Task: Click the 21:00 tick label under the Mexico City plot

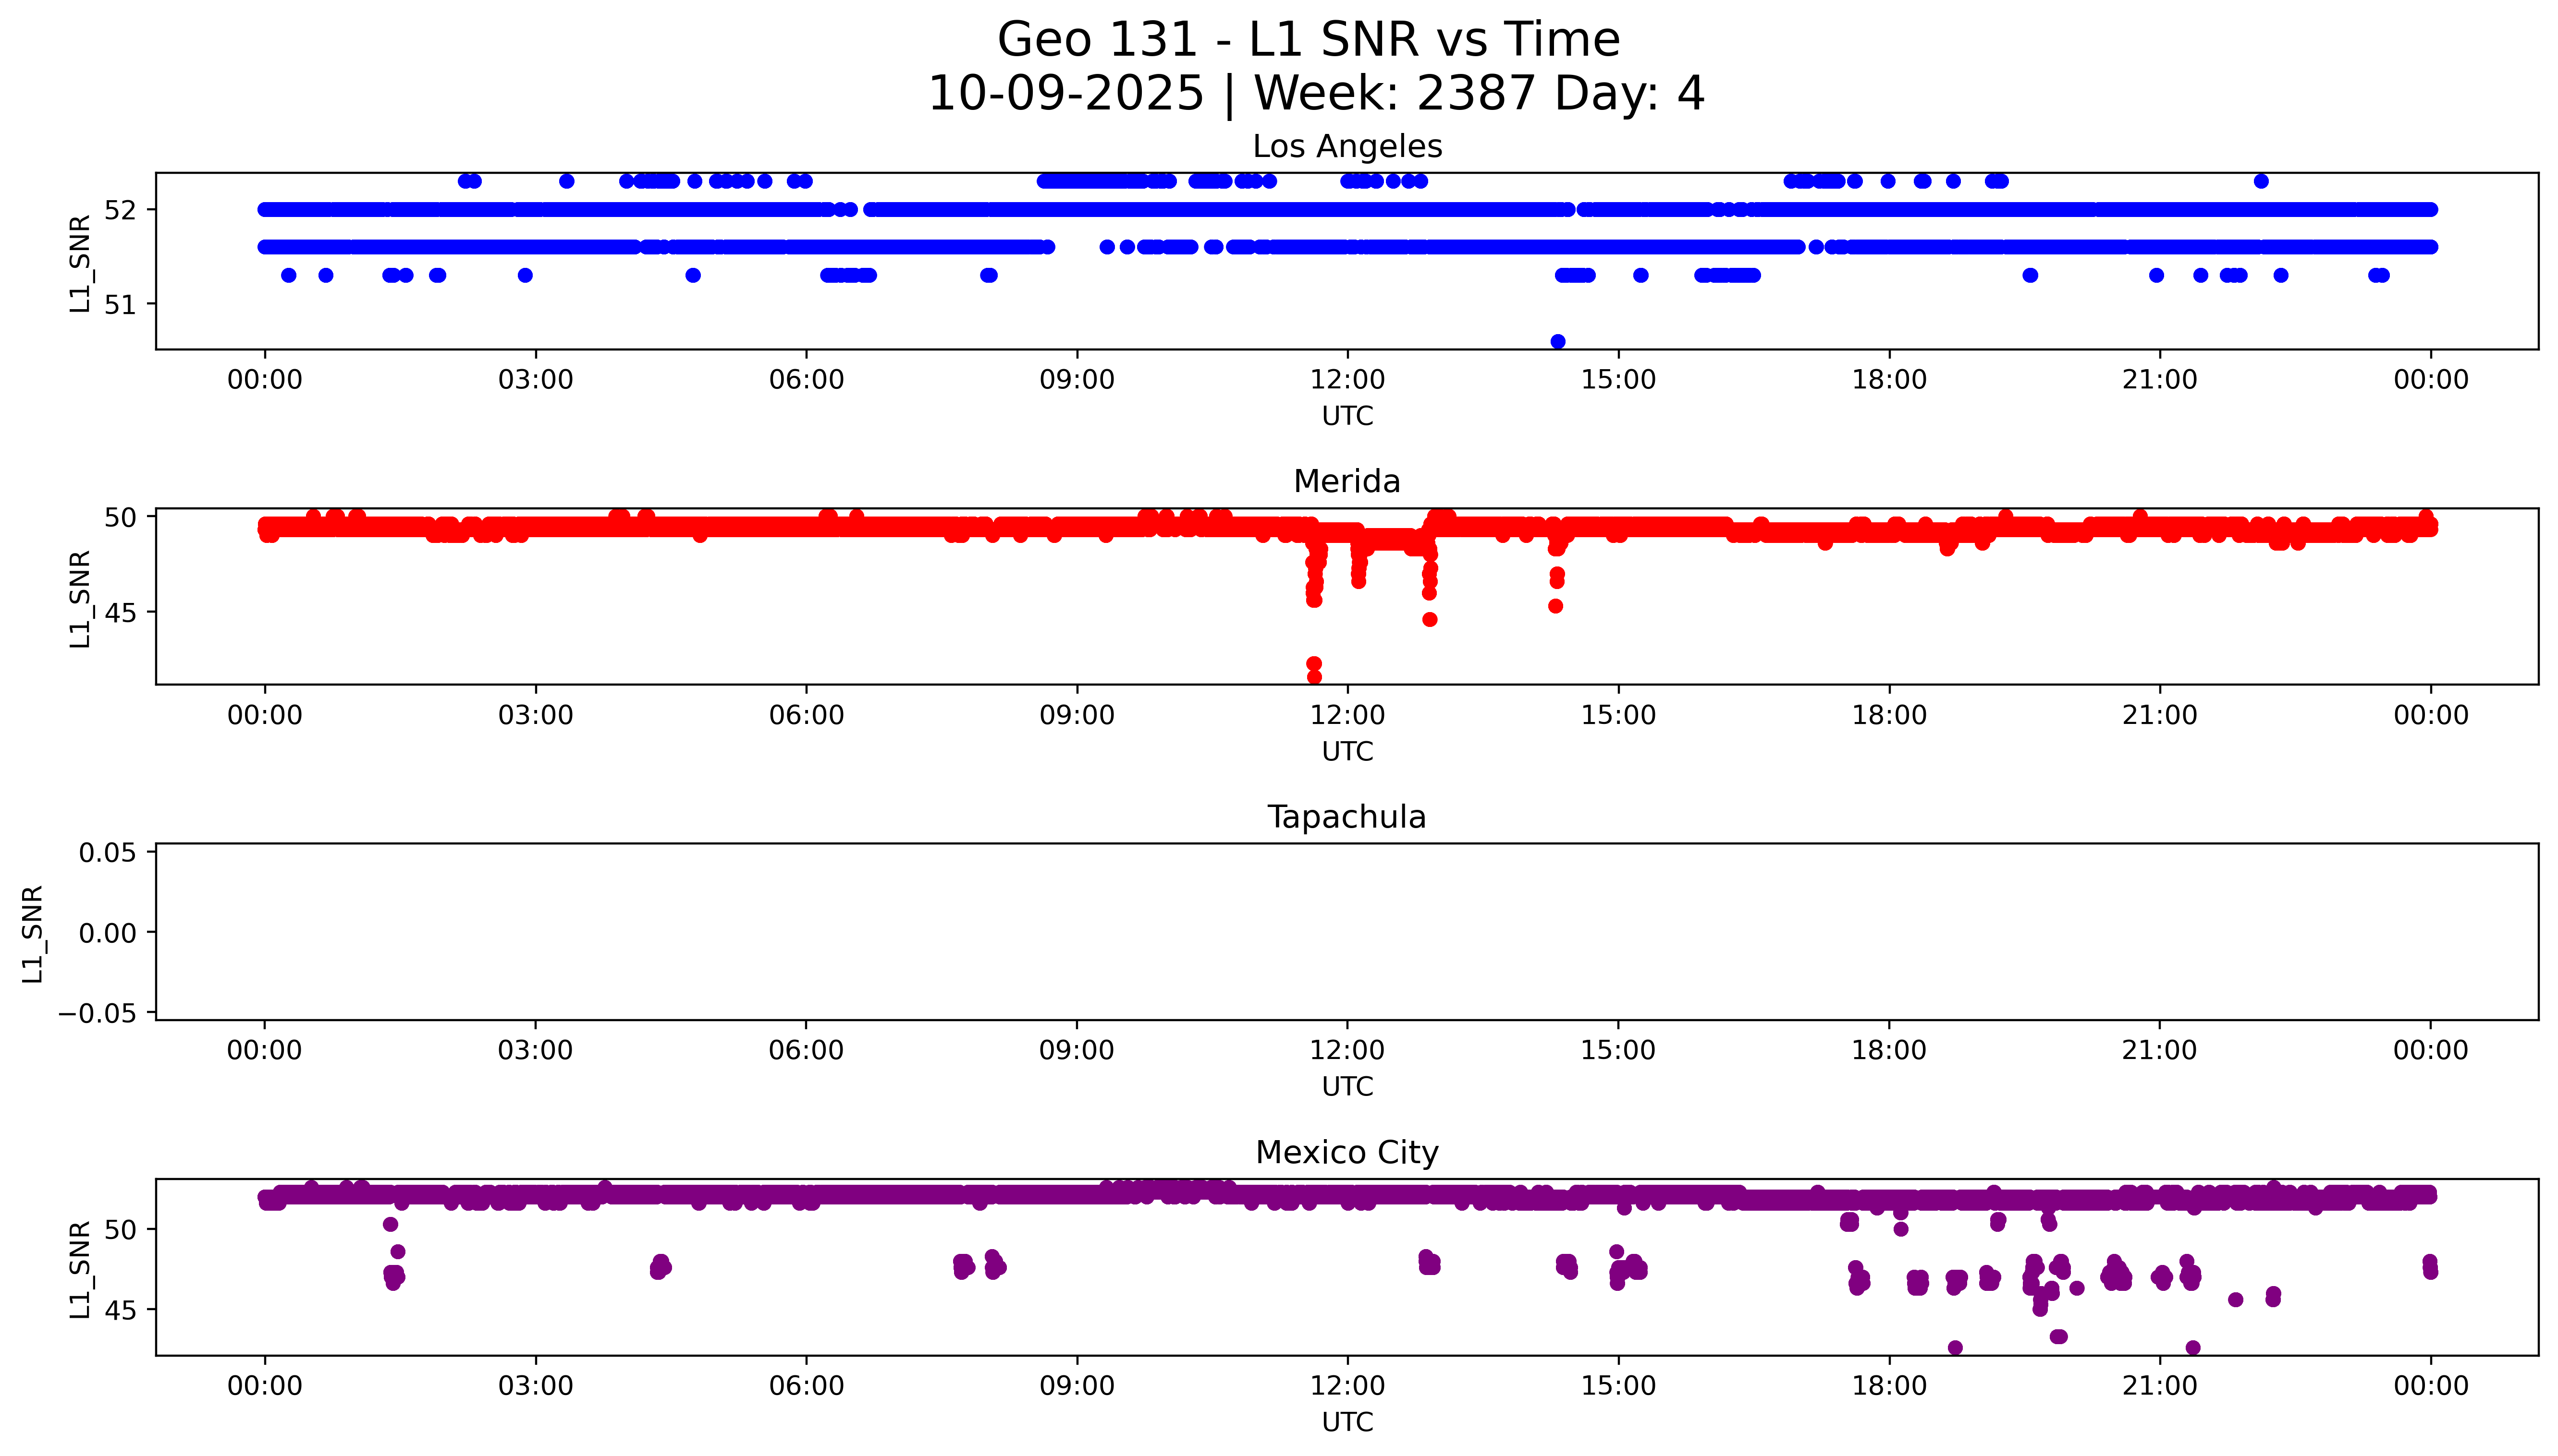Action: pyautogui.click(x=2160, y=1386)
